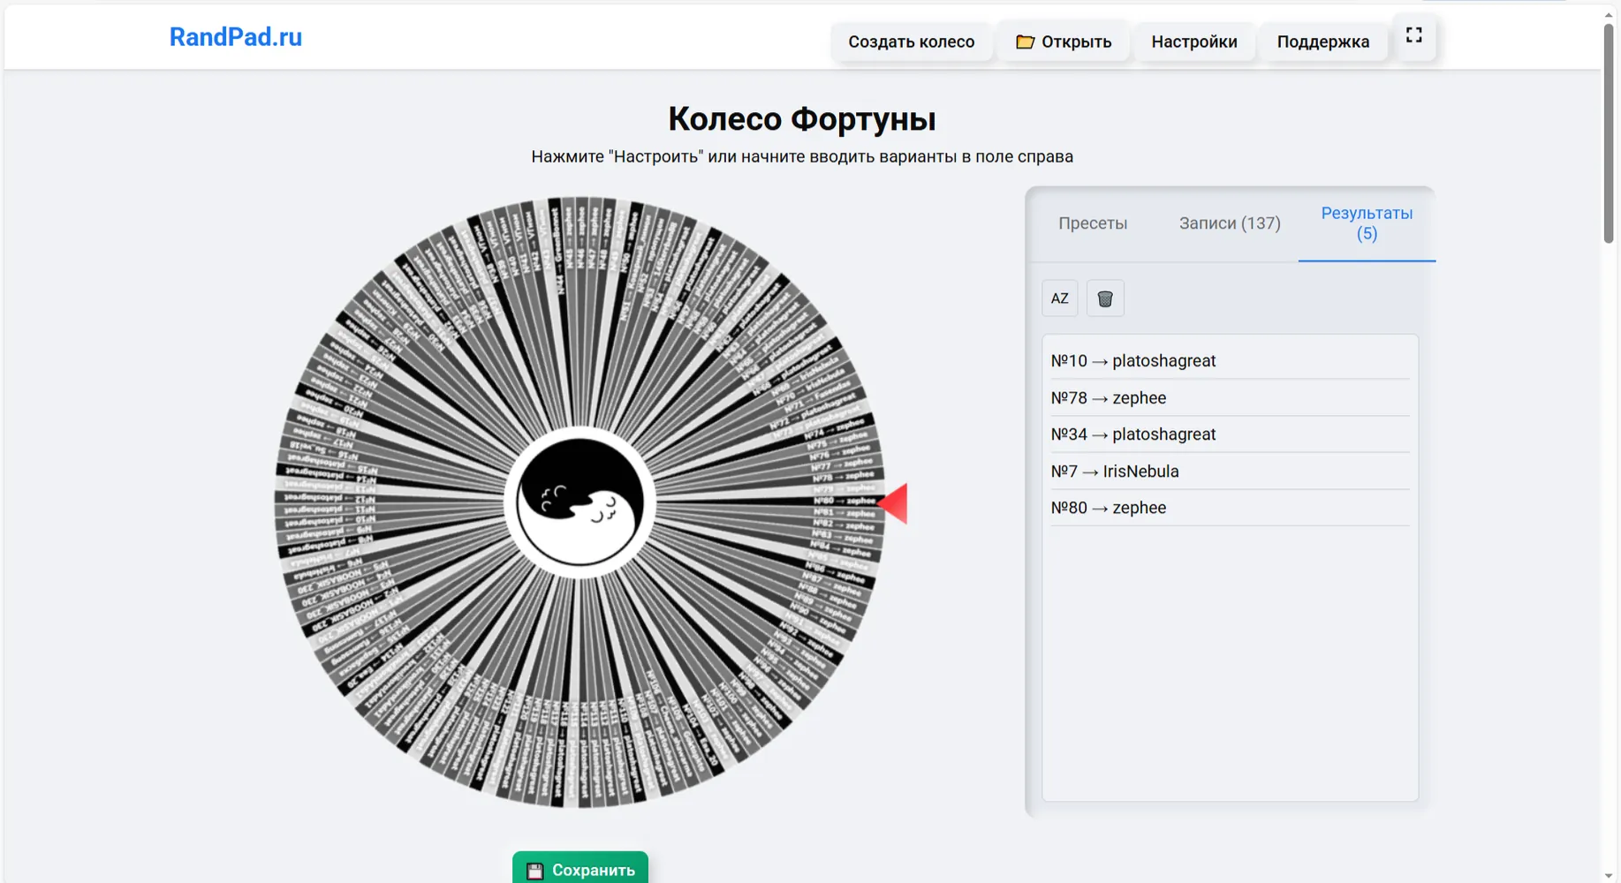Click the Создать колесо button

coord(911,42)
